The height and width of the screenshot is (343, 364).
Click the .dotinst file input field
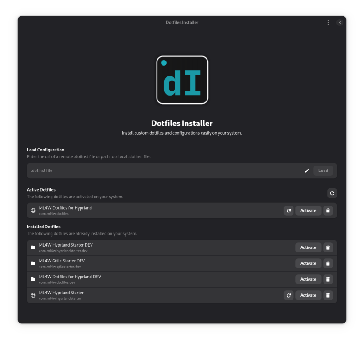pyautogui.click(x=136, y=171)
